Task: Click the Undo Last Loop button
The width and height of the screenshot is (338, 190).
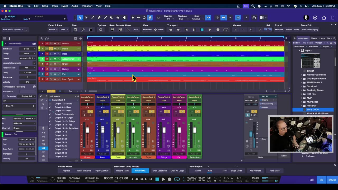Action: (159, 171)
